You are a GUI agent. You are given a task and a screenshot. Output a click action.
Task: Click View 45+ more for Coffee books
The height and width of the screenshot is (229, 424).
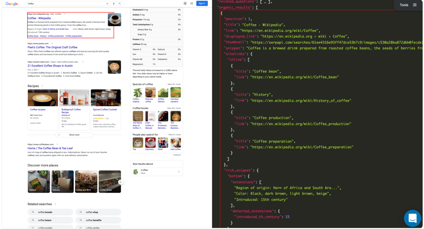pos(174,108)
